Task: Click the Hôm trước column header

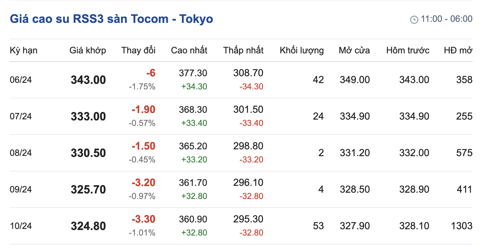Action: [408, 50]
